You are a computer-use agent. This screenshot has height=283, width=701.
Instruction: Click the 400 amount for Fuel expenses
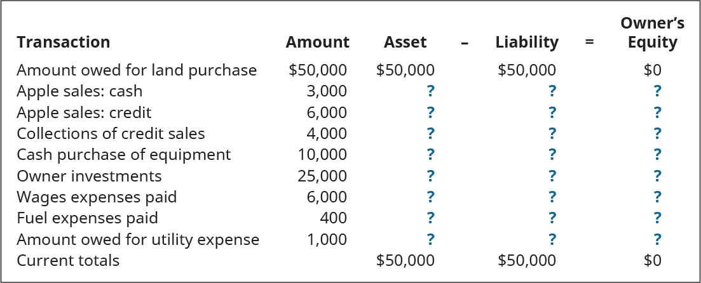[x=333, y=218]
